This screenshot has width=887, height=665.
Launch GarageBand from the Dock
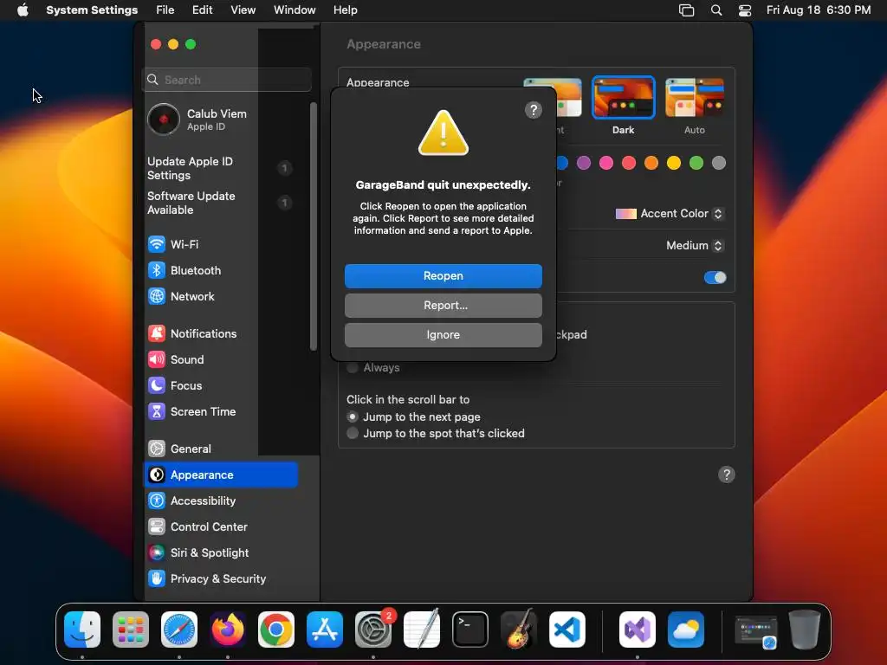pyautogui.click(x=518, y=629)
